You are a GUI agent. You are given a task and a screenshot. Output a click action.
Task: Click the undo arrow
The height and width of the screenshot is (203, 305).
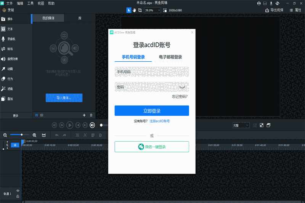click(56, 135)
